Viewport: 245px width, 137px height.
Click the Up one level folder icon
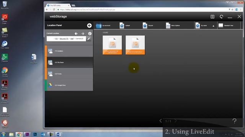coord(99,25)
